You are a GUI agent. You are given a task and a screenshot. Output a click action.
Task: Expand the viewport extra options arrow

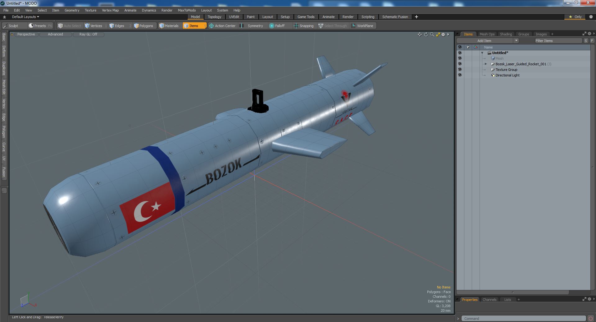click(448, 34)
